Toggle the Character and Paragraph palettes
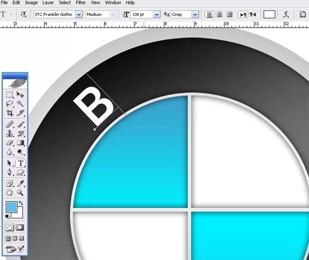Screen dimensions: 309x260 click(x=302, y=14)
